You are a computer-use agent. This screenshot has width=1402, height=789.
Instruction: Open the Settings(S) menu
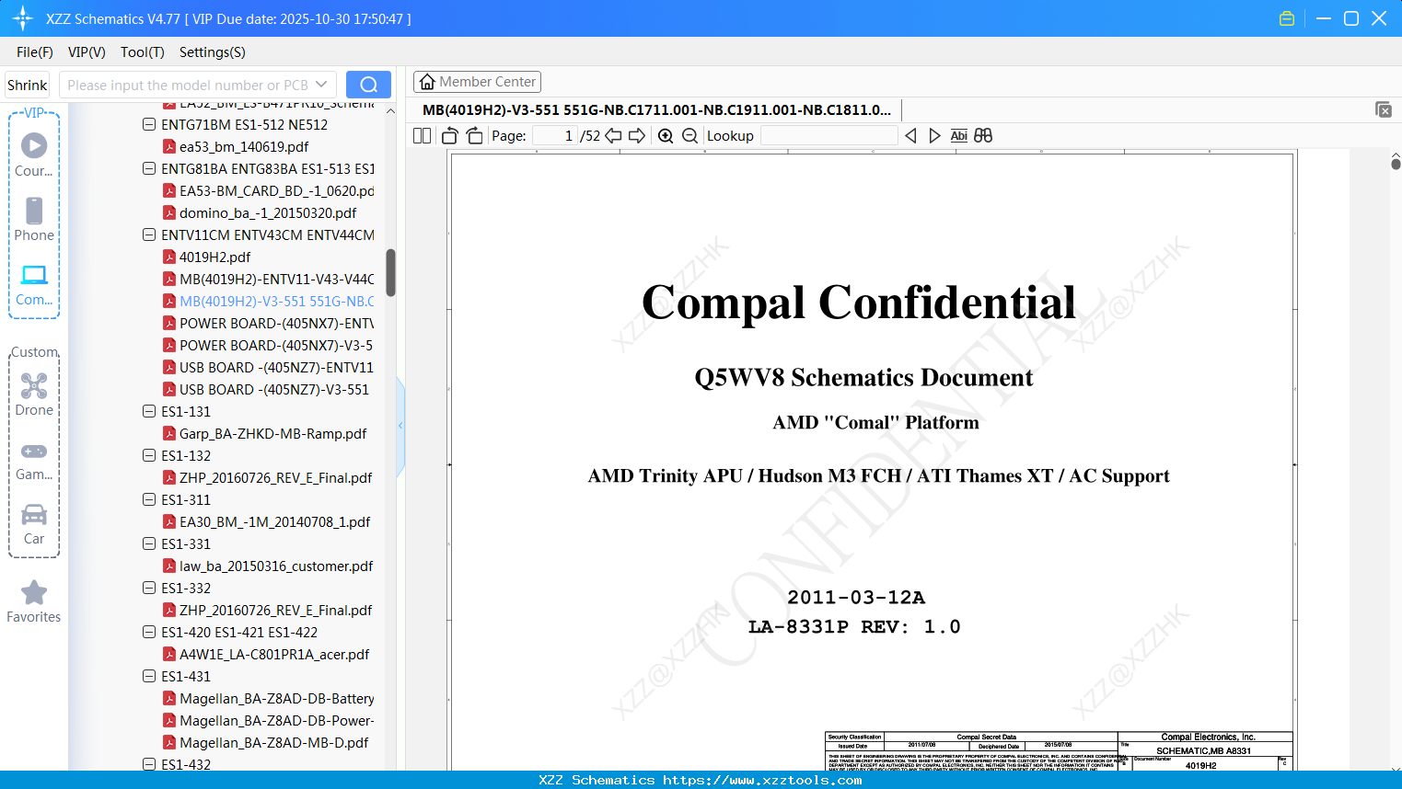tap(213, 52)
